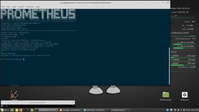Click the battery 100% tray indicator
199x112 pixels.
187,110
